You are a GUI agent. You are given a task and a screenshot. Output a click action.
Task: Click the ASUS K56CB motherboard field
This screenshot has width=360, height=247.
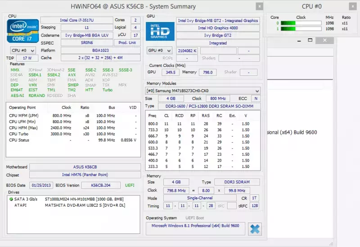tap(85, 167)
